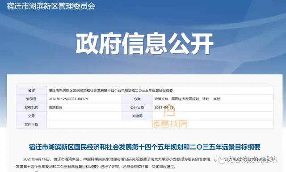Screen dimensions: 286x172
Task: Click the blue article title heading
Action: (x=145, y=147)
